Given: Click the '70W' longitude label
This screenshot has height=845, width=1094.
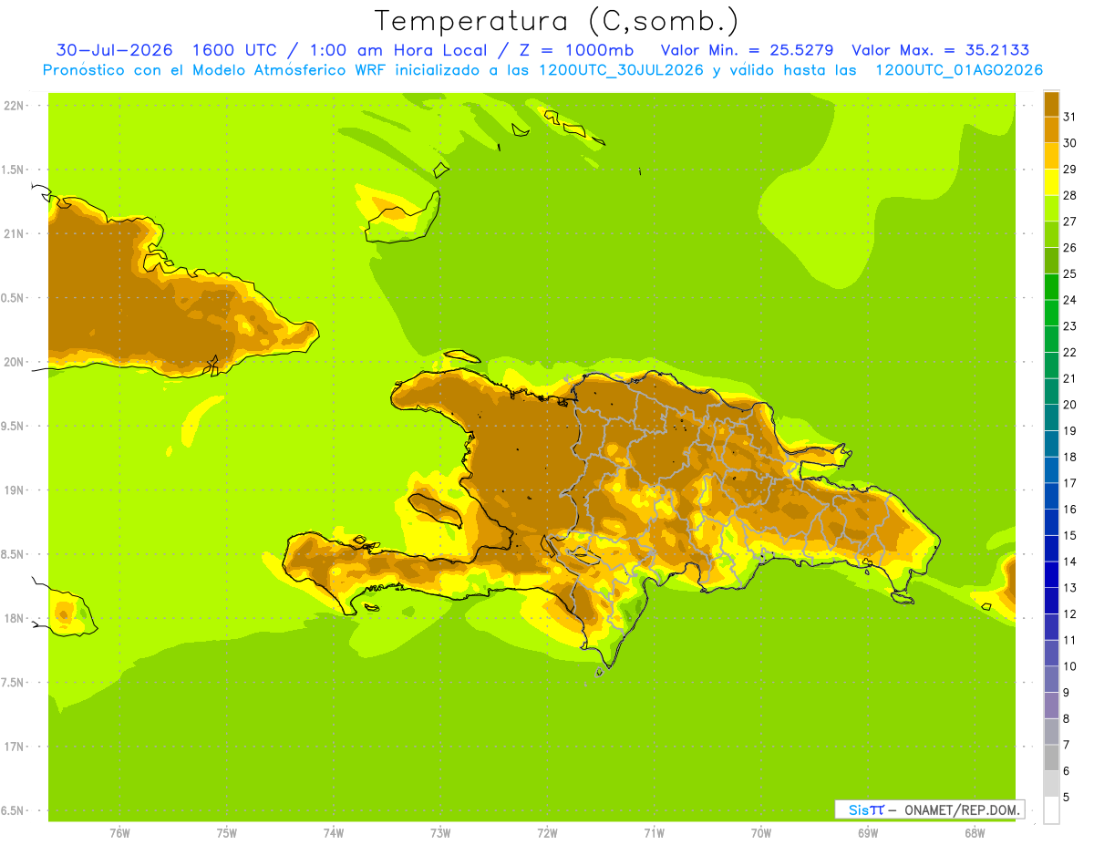Looking at the screenshot, I should (x=761, y=833).
